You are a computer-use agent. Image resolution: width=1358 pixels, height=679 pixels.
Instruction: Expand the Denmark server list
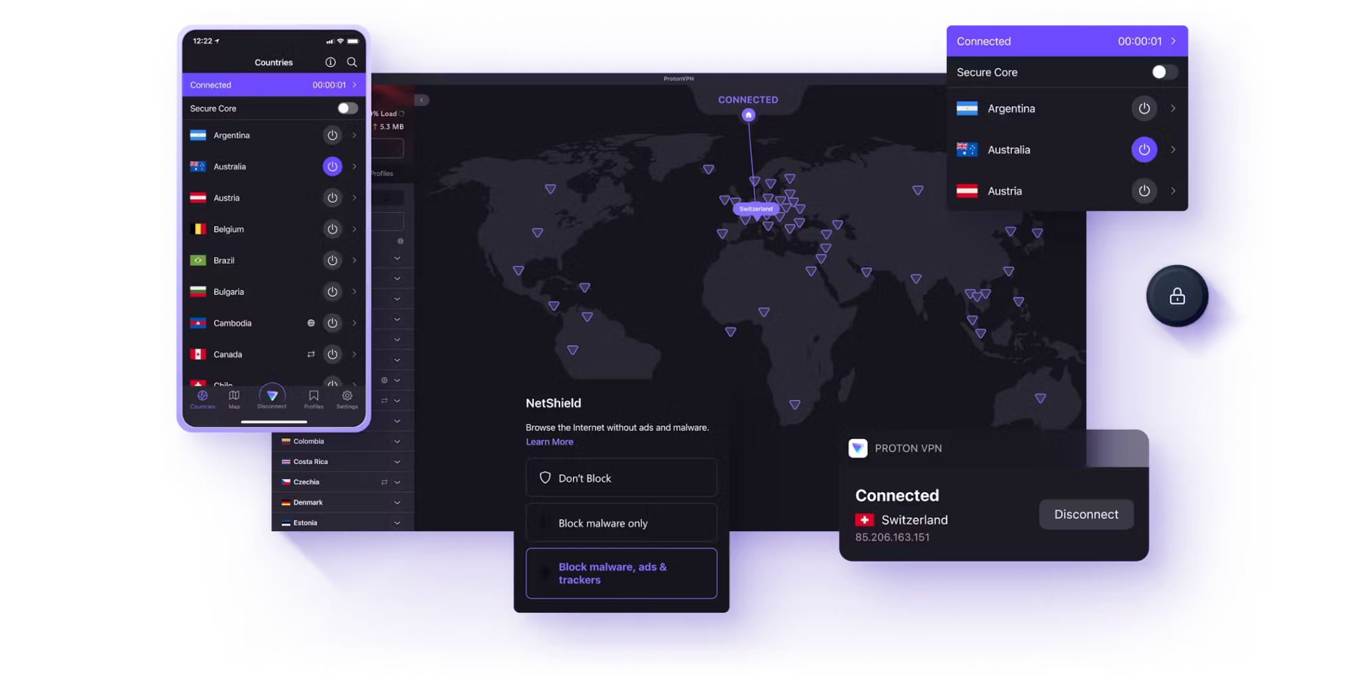tap(397, 502)
